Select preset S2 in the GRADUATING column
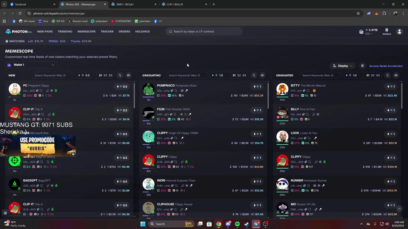Image resolution: width=408 pixels, height=229 pixels. (239, 75)
